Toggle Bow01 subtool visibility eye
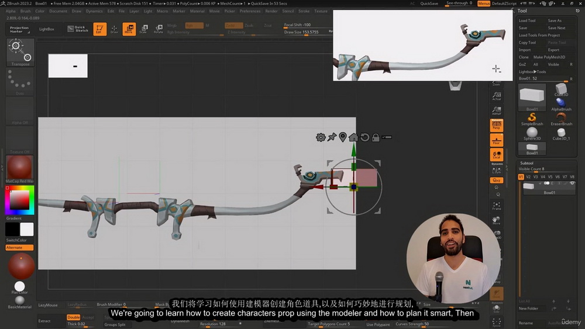 572,183
